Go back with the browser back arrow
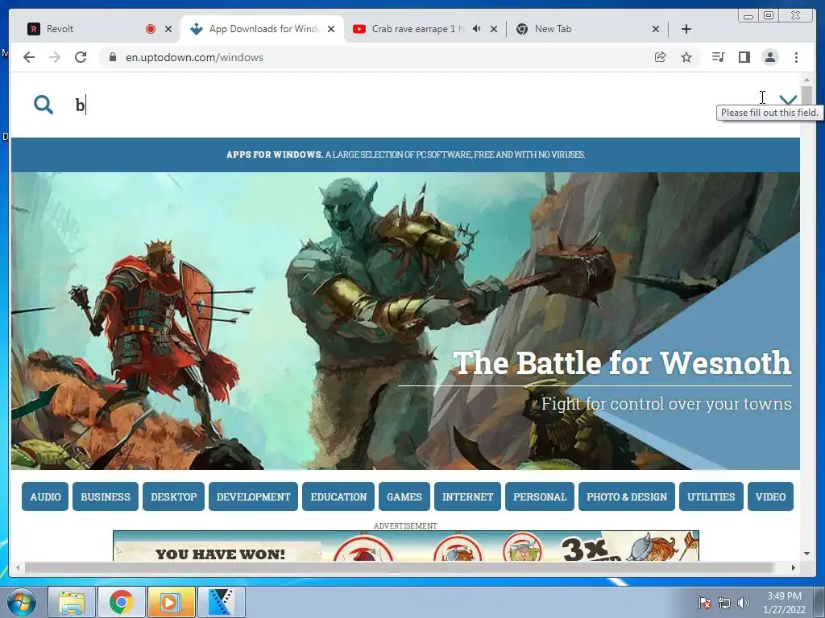This screenshot has width=825, height=618. [29, 57]
